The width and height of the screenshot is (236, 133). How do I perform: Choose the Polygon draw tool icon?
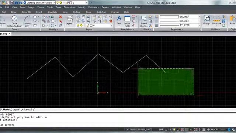coord(35,17)
